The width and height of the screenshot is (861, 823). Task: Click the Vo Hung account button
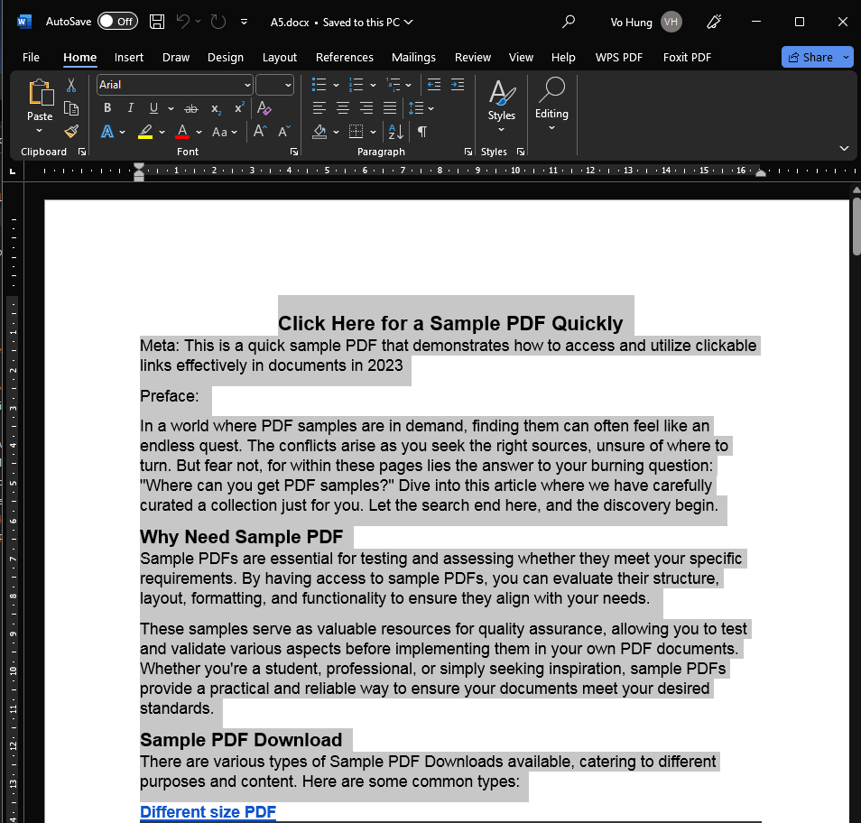click(646, 22)
